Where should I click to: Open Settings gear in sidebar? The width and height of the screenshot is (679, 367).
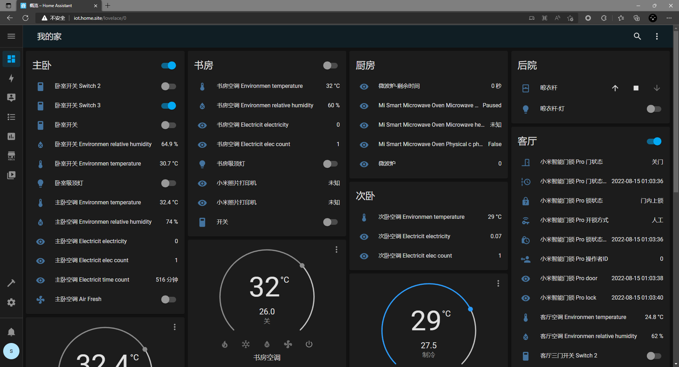point(11,302)
